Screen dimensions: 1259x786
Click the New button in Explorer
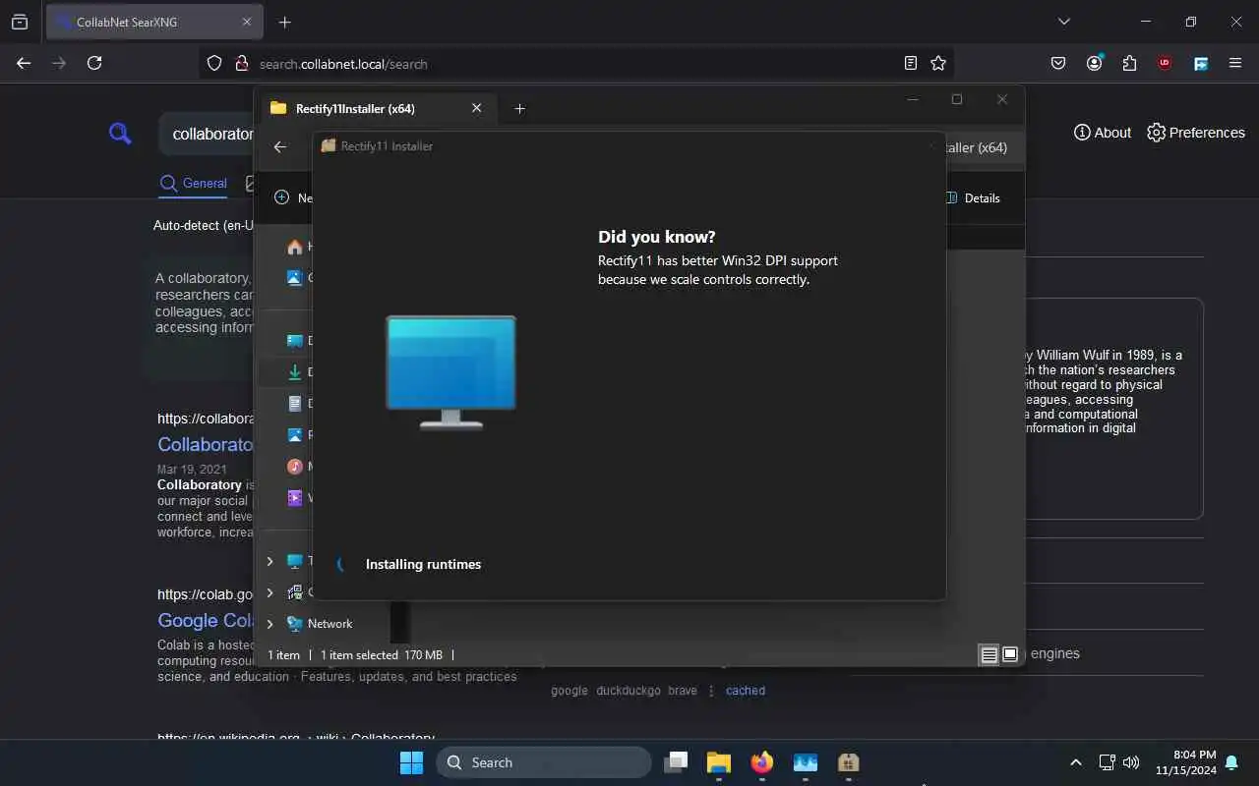(293, 197)
